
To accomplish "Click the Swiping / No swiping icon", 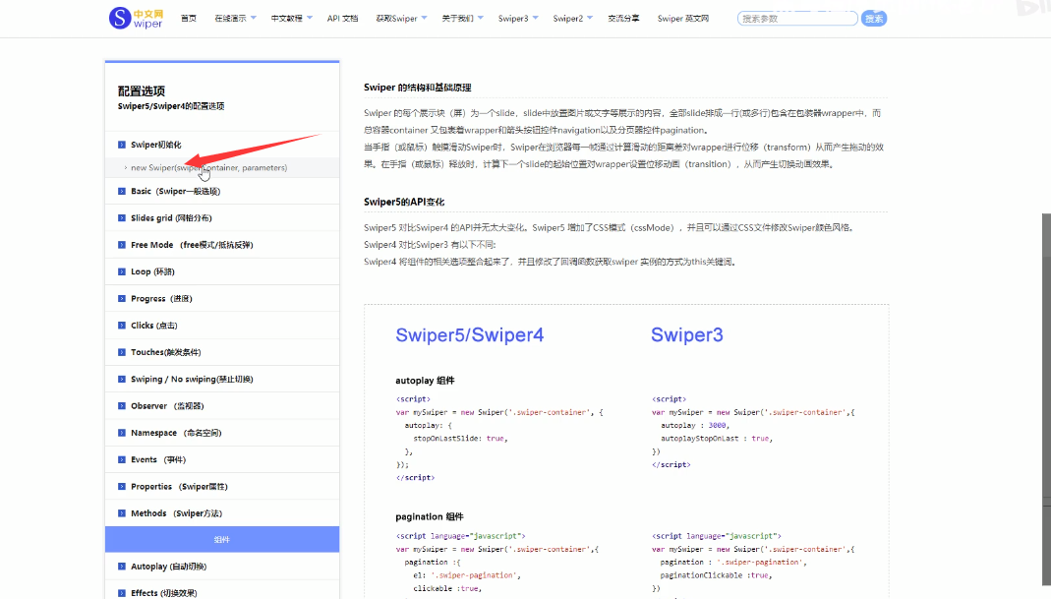I will 121,379.
